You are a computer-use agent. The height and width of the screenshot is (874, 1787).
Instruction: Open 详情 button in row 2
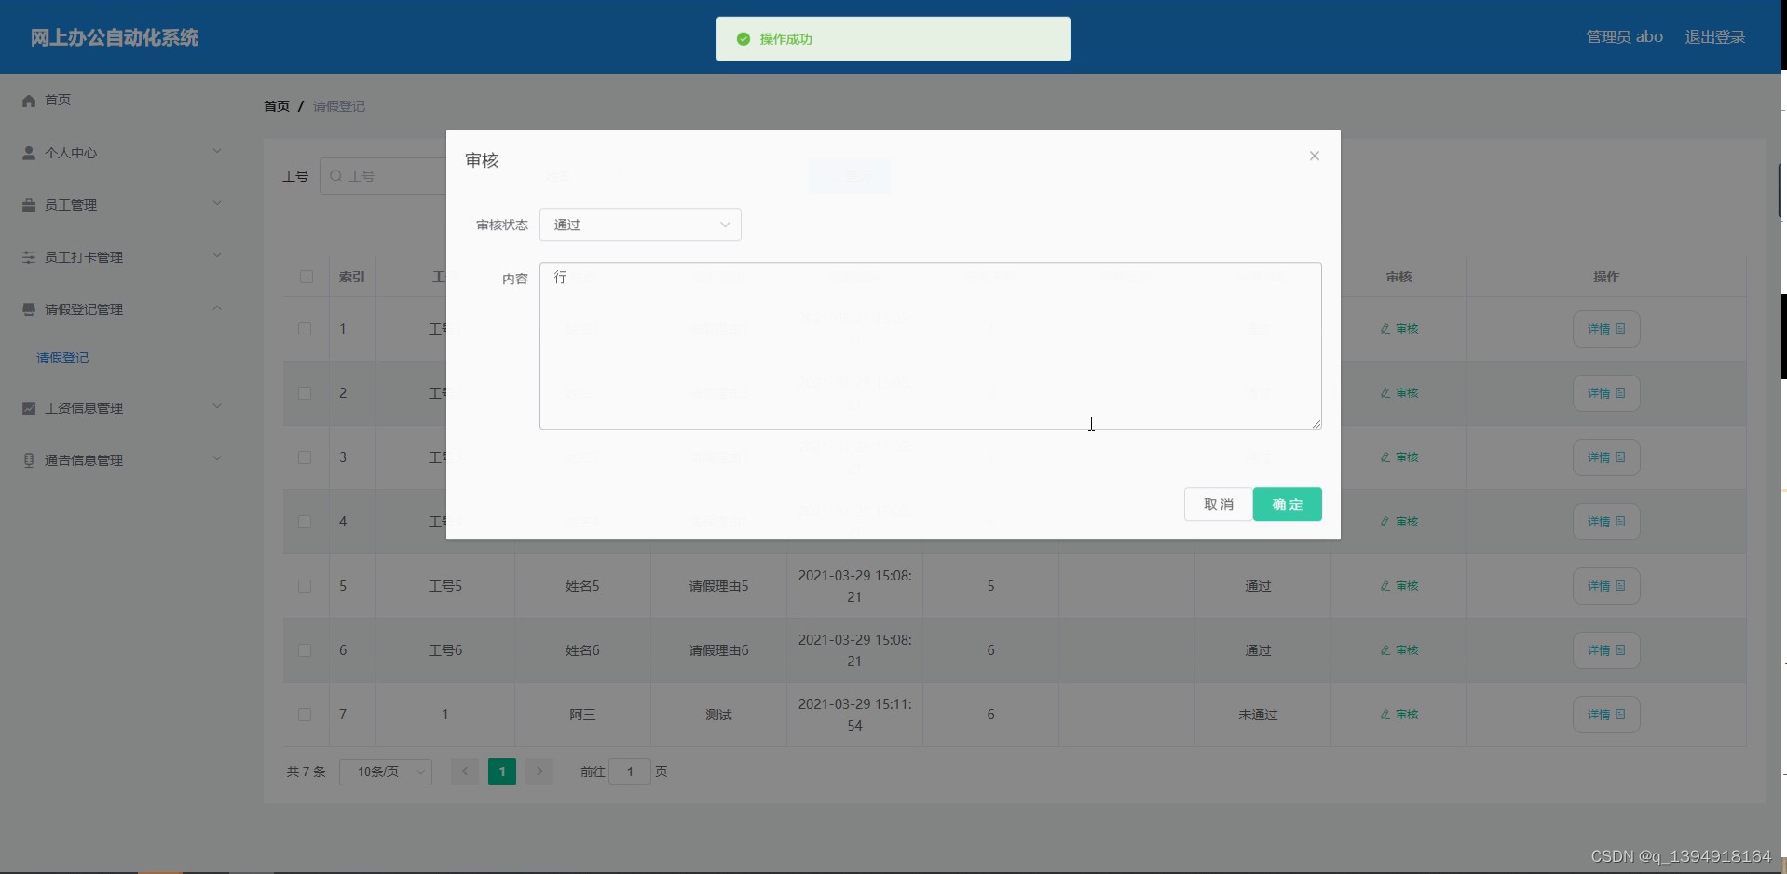coord(1606,393)
